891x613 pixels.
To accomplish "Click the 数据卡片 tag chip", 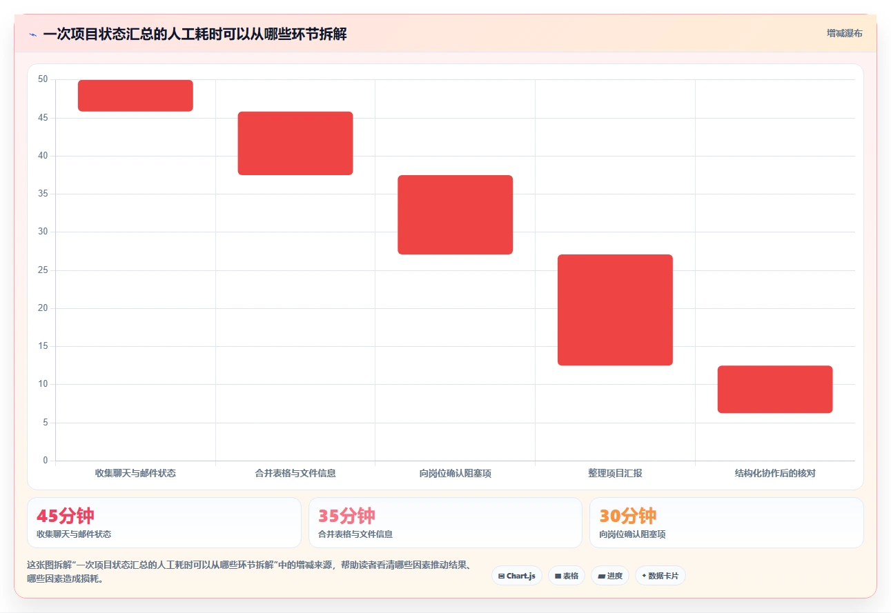I will (660, 576).
